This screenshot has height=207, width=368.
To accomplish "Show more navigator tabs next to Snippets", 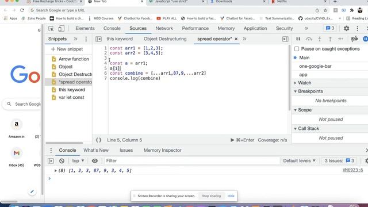I will coord(75,39).
